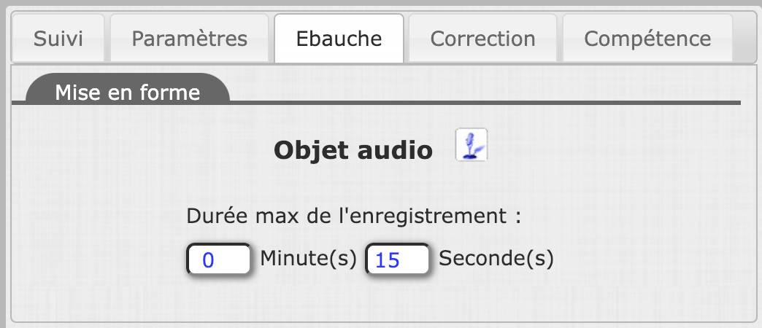Screen dimensions: 762x328
Task: Click the Durée max de l'enregistrement label
Action: tap(354, 216)
